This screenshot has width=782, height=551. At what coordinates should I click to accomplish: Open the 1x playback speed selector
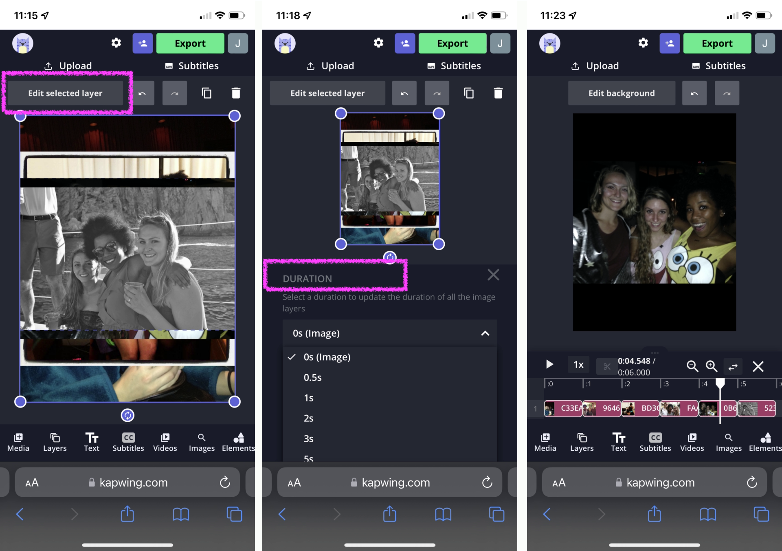[578, 365]
